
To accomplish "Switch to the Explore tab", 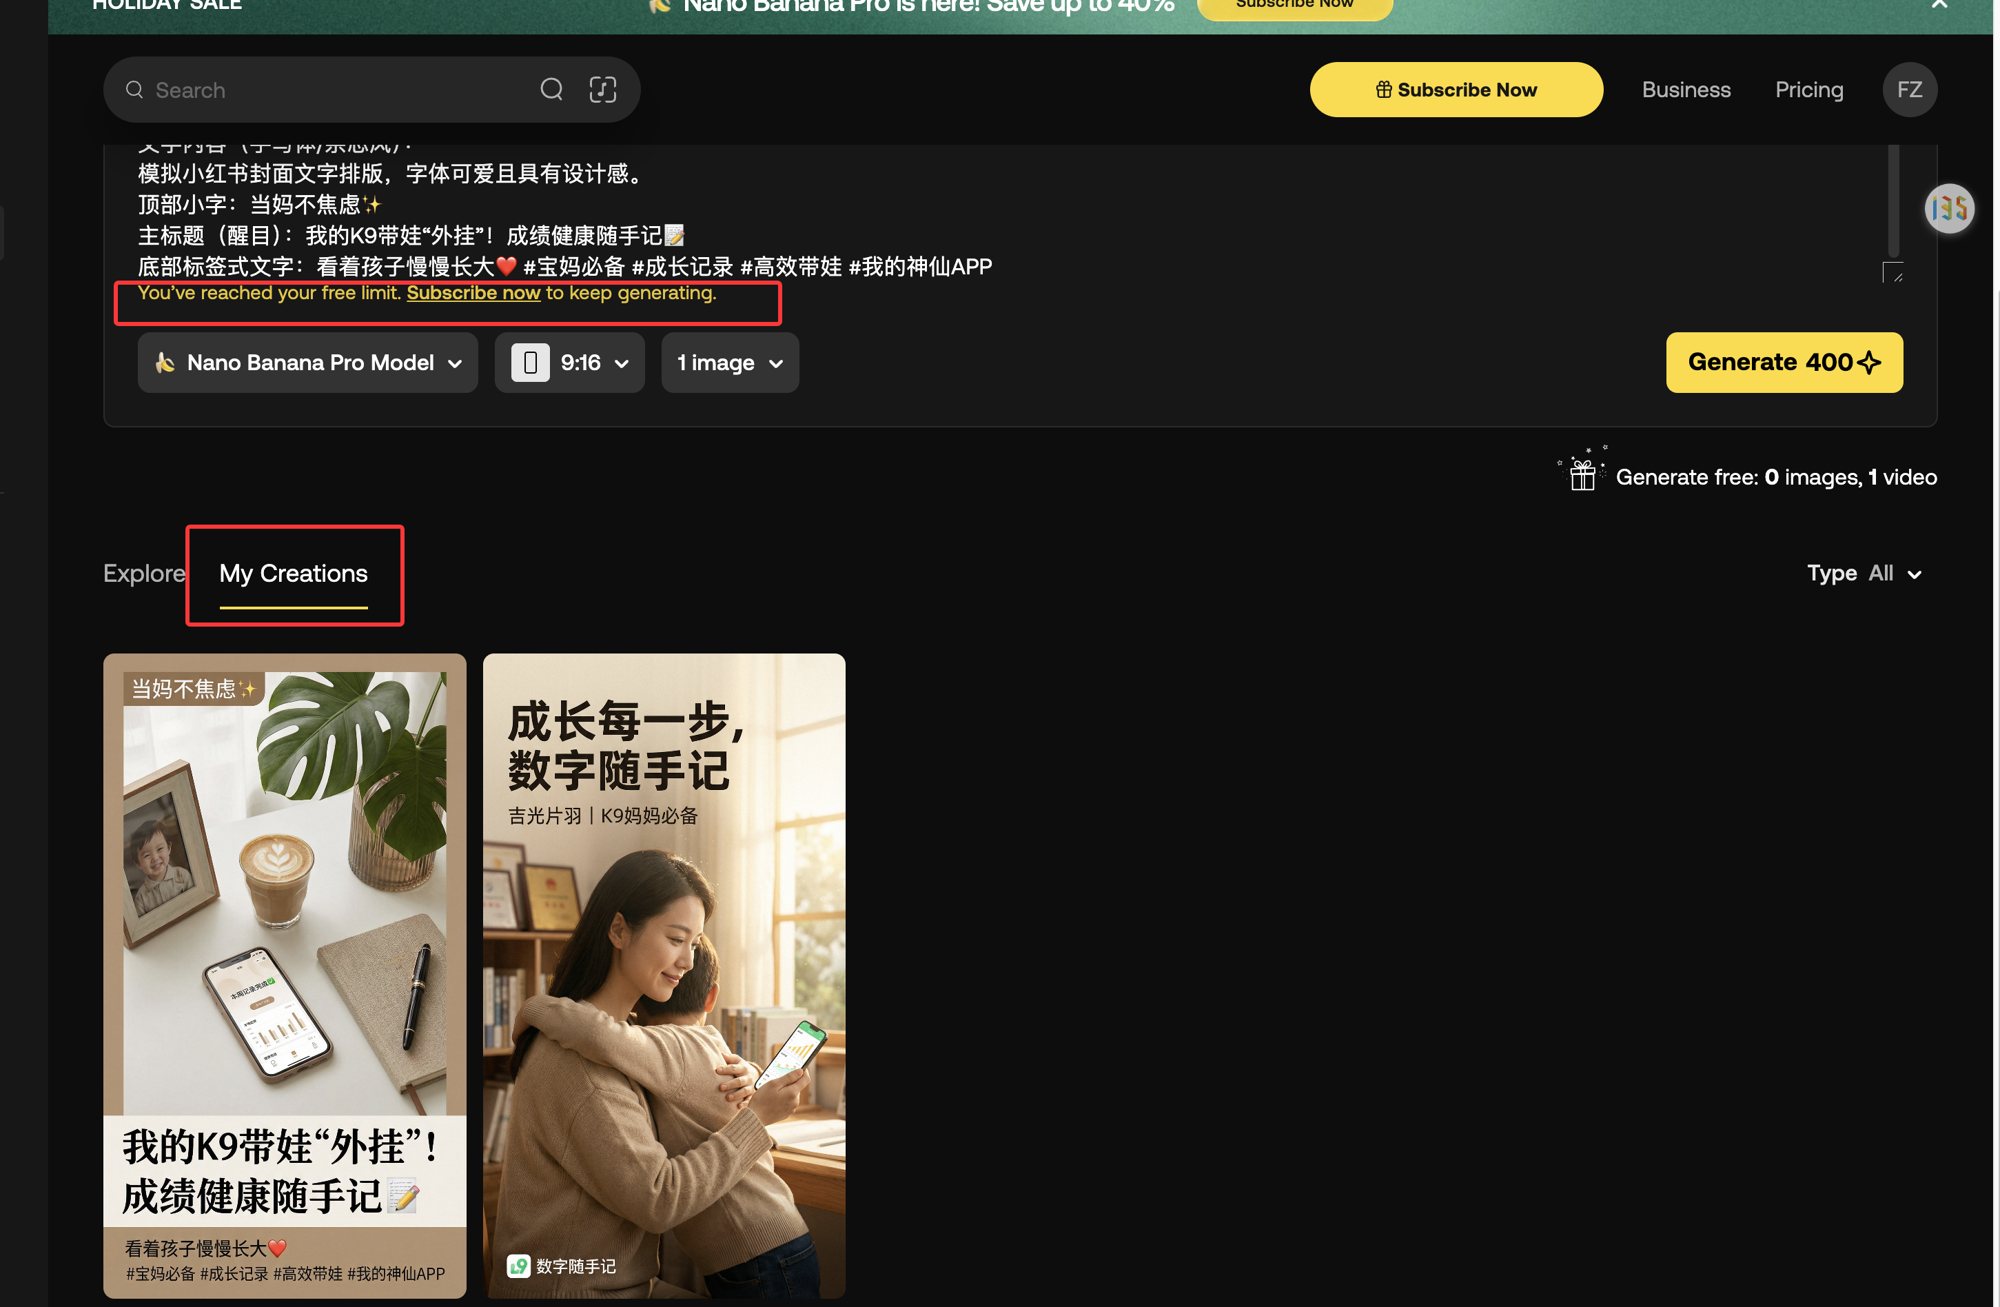I will tap(144, 574).
